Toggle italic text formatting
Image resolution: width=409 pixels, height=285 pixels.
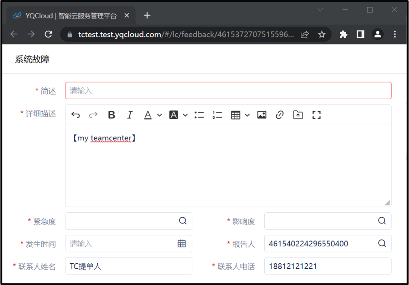coord(130,115)
